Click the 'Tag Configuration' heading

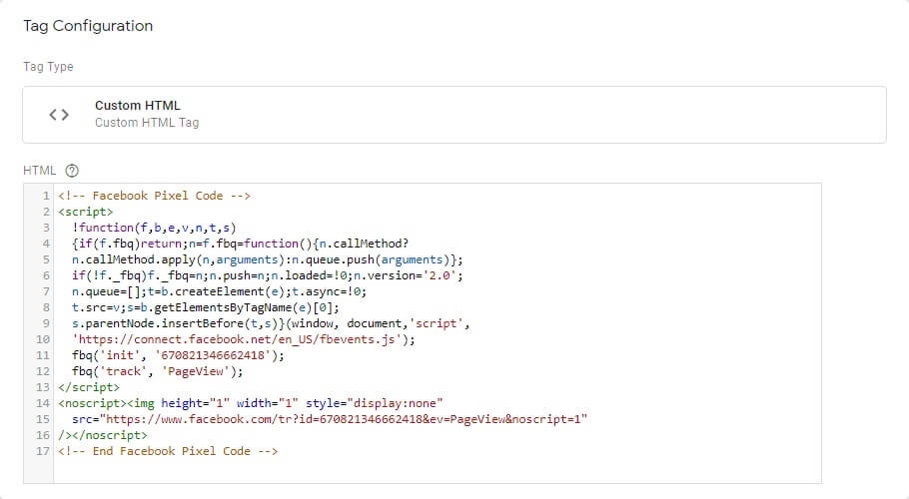pyautogui.click(x=88, y=26)
